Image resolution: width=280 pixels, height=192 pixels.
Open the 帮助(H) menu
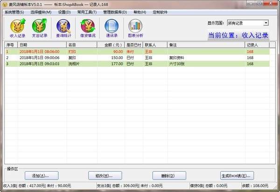tap(140, 12)
